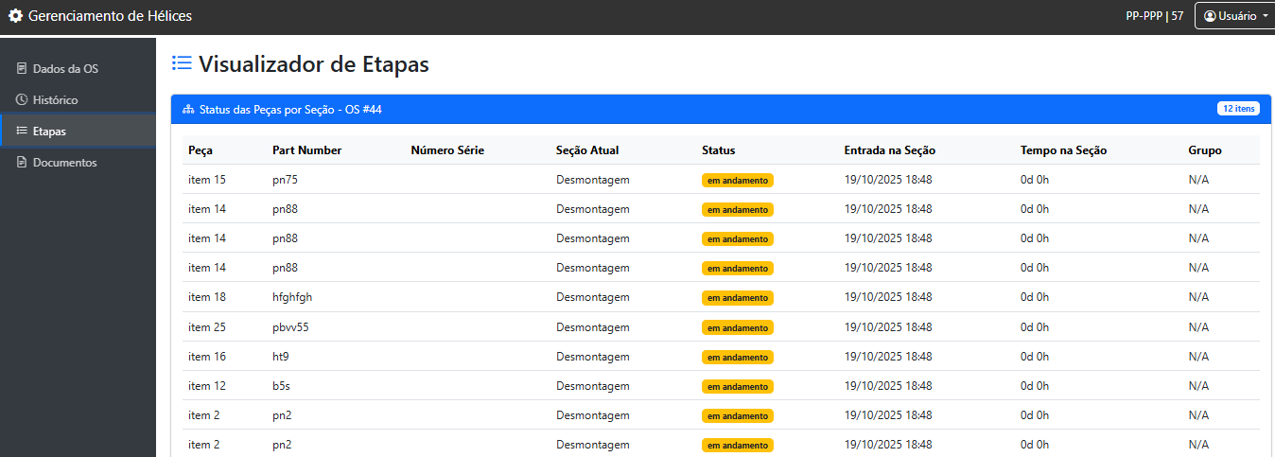This screenshot has width=1275, height=457.
Task: Click the Grupo column header
Action: (1205, 150)
